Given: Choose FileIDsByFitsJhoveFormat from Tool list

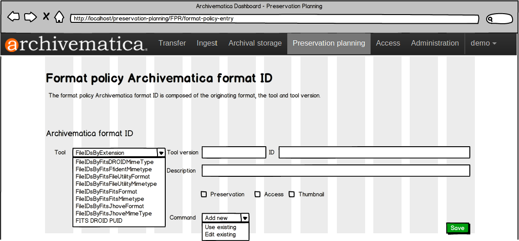Looking at the screenshot, I should coord(110,206).
